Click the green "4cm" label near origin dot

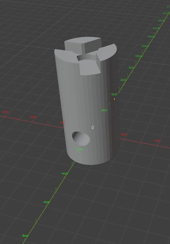[114, 94]
